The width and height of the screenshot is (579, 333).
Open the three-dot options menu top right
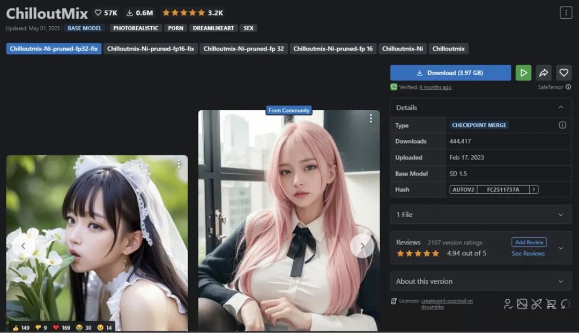point(566,12)
